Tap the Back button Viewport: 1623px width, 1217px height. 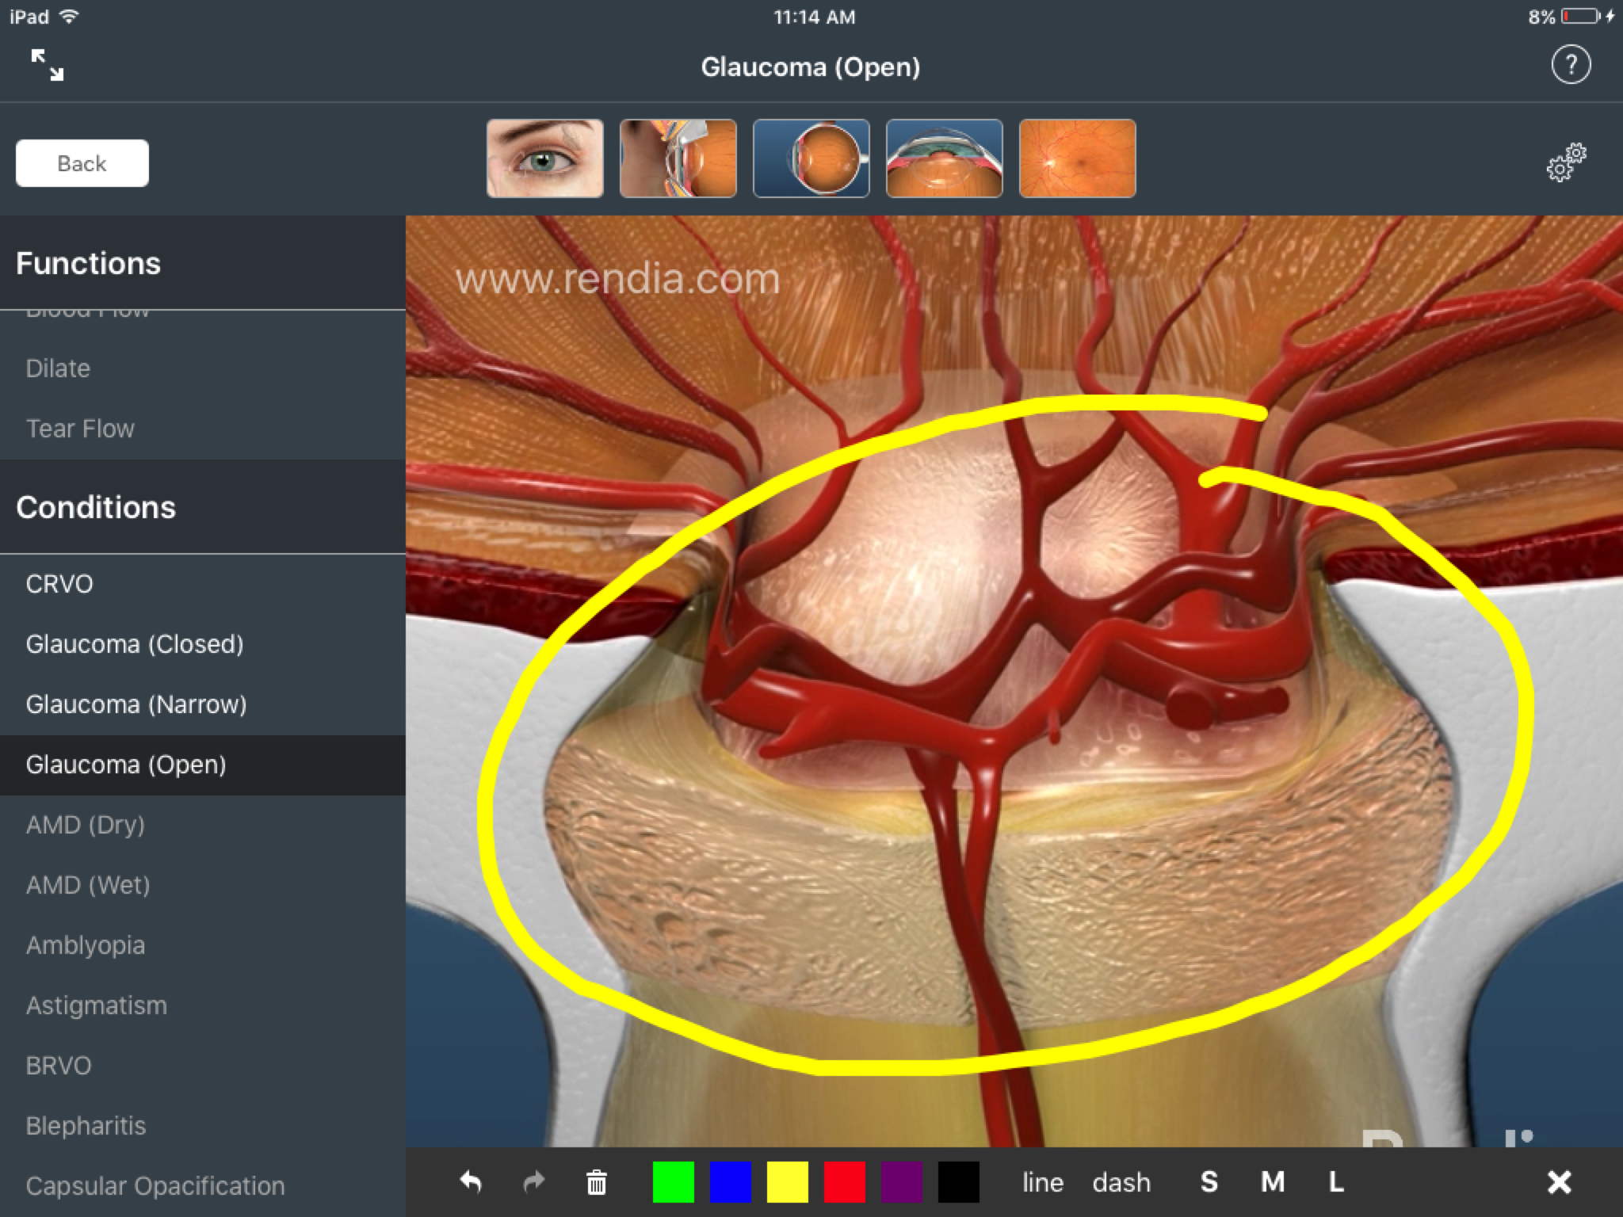[82, 163]
